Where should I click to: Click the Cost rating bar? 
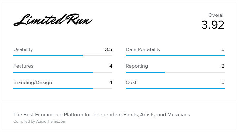pyautogui.click(x=175, y=89)
